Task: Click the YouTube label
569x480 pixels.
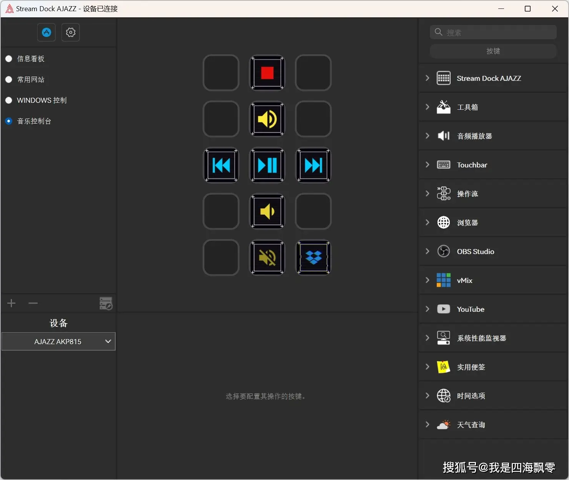Action: 471,309
